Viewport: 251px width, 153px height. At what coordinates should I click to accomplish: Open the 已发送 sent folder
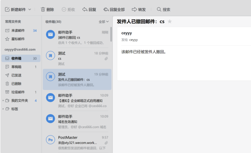pos(16,75)
